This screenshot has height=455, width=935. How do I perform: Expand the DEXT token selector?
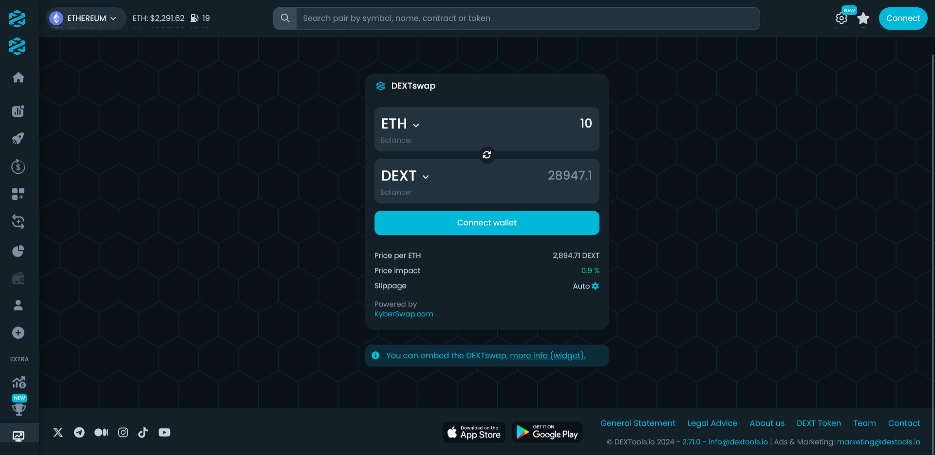(x=405, y=176)
